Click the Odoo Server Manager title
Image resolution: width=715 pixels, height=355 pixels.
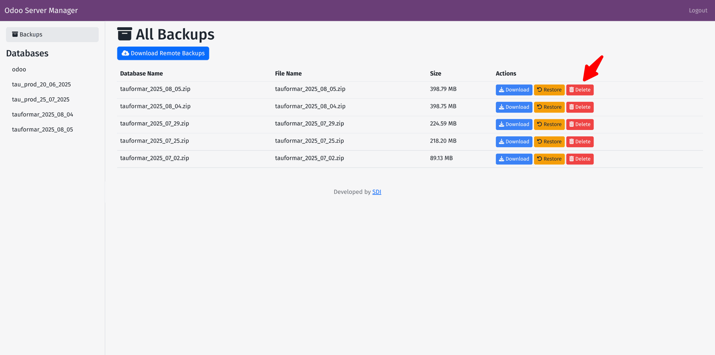click(x=41, y=10)
